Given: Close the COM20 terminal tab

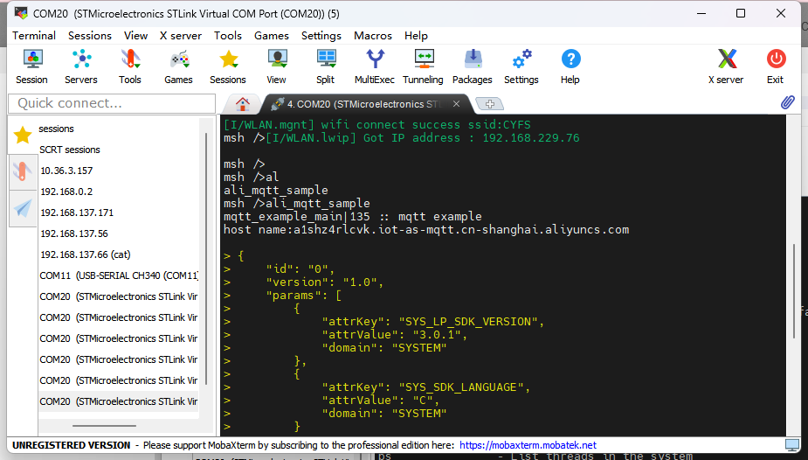Looking at the screenshot, I should (456, 104).
